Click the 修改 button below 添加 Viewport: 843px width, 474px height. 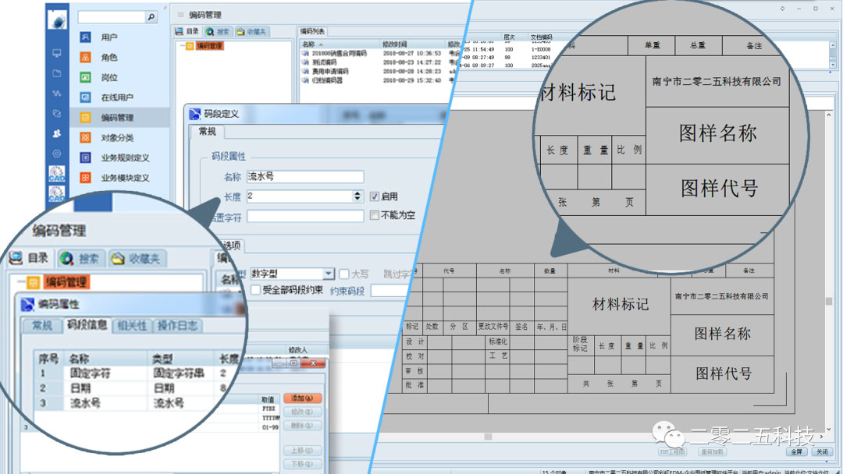301,412
